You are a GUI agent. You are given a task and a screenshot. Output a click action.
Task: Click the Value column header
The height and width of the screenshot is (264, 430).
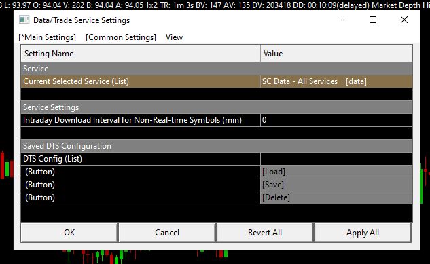pos(336,54)
